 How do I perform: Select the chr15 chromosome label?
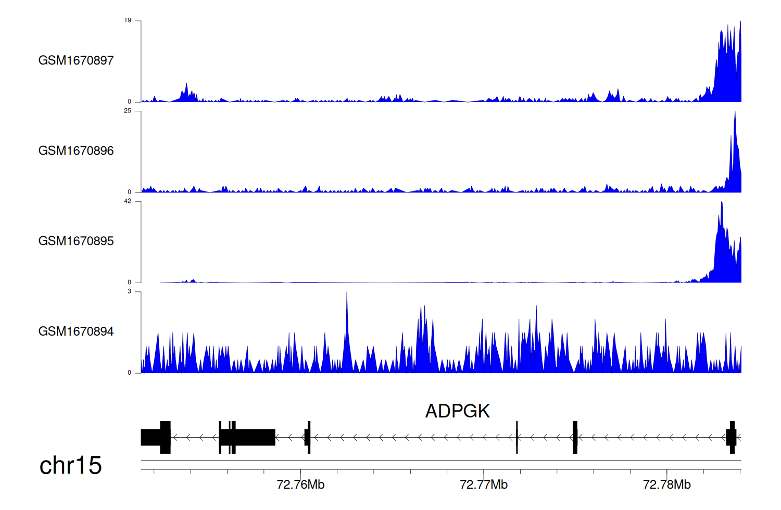tap(70, 465)
